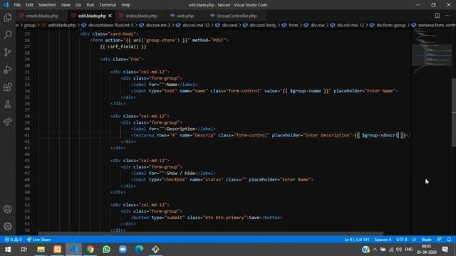
Task: Open the Terminal menu
Action: [108, 5]
